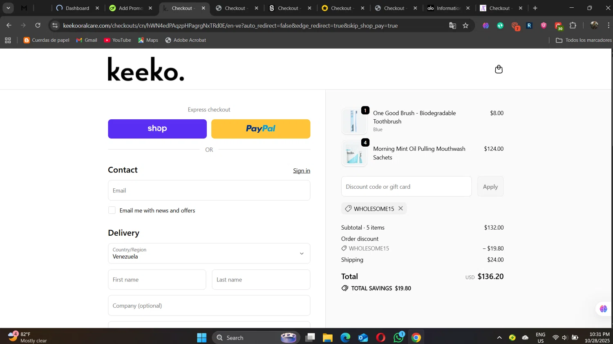The height and width of the screenshot is (344, 613).
Task: Open Opera browser from the taskbar
Action: 380,337
